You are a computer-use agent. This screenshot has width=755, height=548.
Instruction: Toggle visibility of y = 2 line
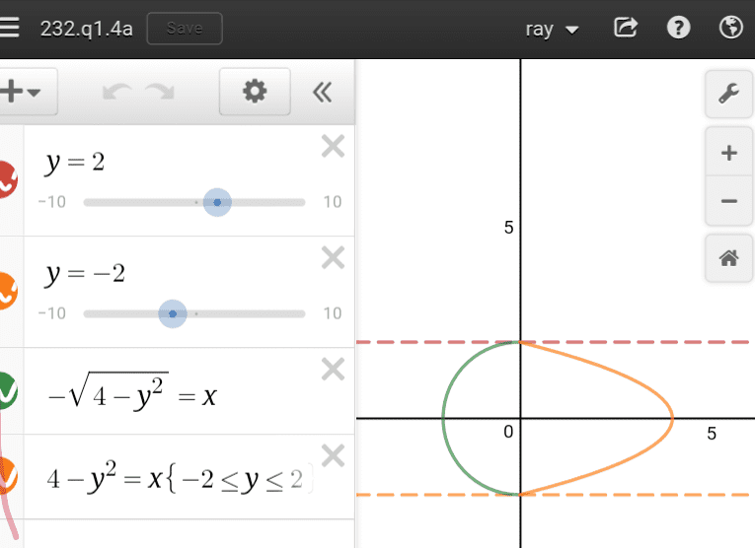pyautogui.click(x=6, y=179)
